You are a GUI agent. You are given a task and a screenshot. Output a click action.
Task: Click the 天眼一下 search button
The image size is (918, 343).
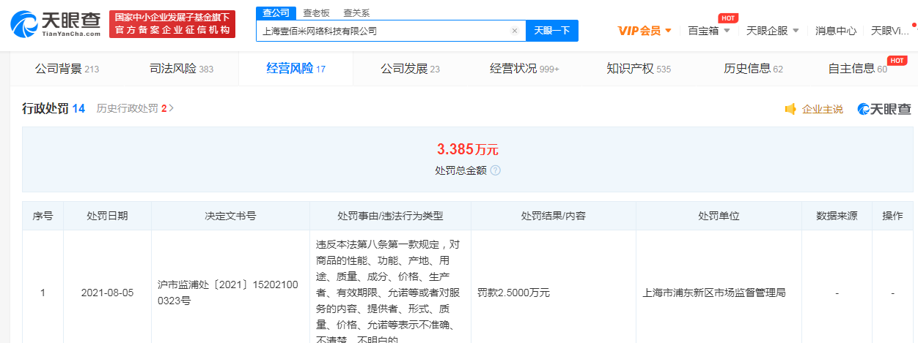tap(552, 31)
